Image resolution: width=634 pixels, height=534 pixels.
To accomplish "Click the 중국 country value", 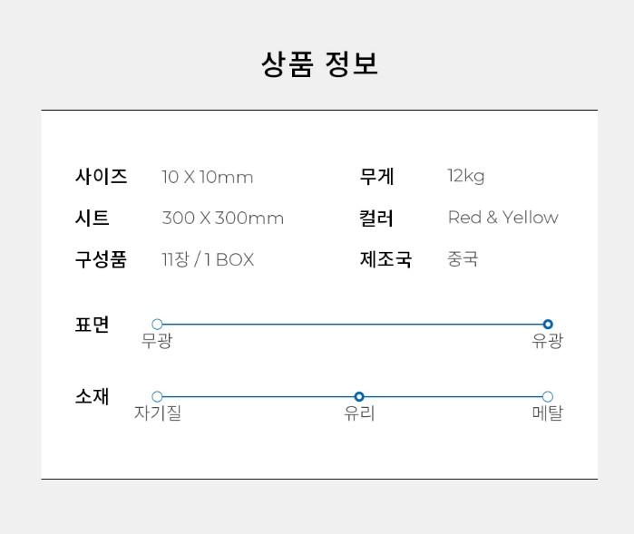I will 463,259.
